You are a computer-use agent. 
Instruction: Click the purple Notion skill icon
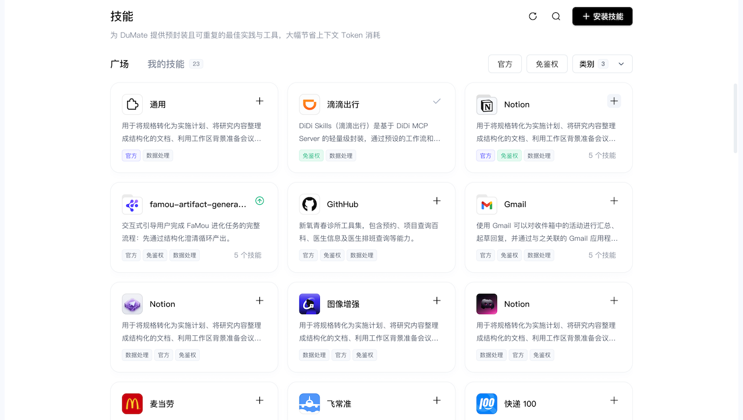pyautogui.click(x=132, y=304)
